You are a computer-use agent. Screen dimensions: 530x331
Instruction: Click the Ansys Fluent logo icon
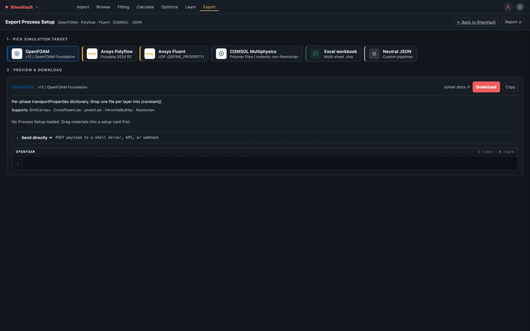(x=150, y=54)
